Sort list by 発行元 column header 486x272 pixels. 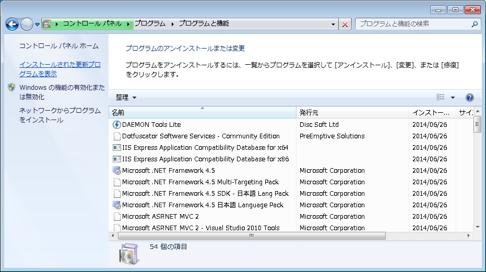tap(352, 113)
